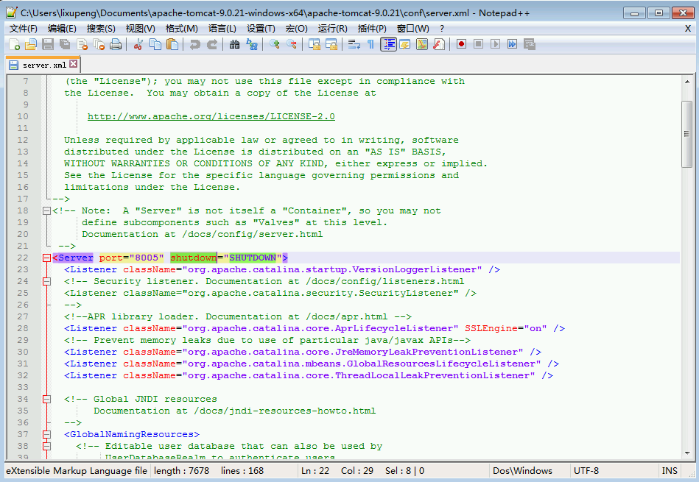Viewport: 699px width, 482px height.
Task: Click the Close All documents icon
Action: click(99, 44)
